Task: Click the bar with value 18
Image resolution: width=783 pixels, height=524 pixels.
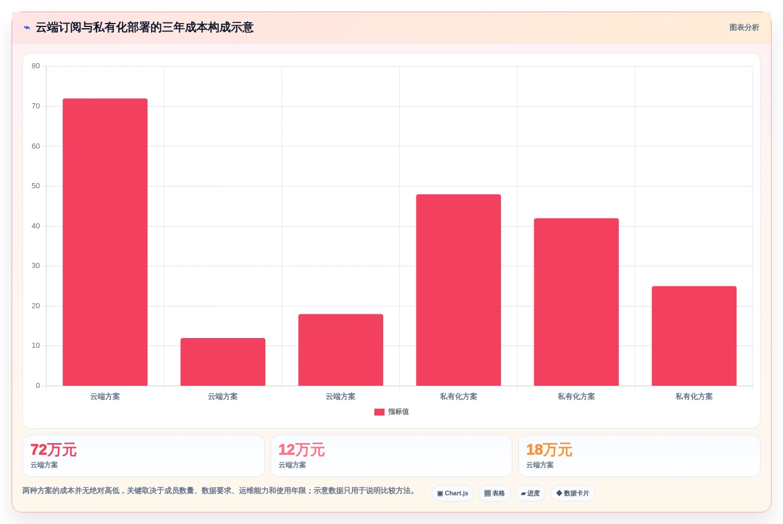Action: (341, 350)
